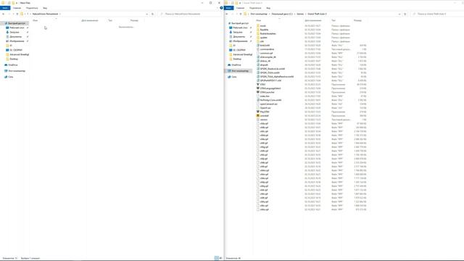Open recent locations dropdown in left window
The height and width of the screenshot is (261, 464).
coord(13,14)
